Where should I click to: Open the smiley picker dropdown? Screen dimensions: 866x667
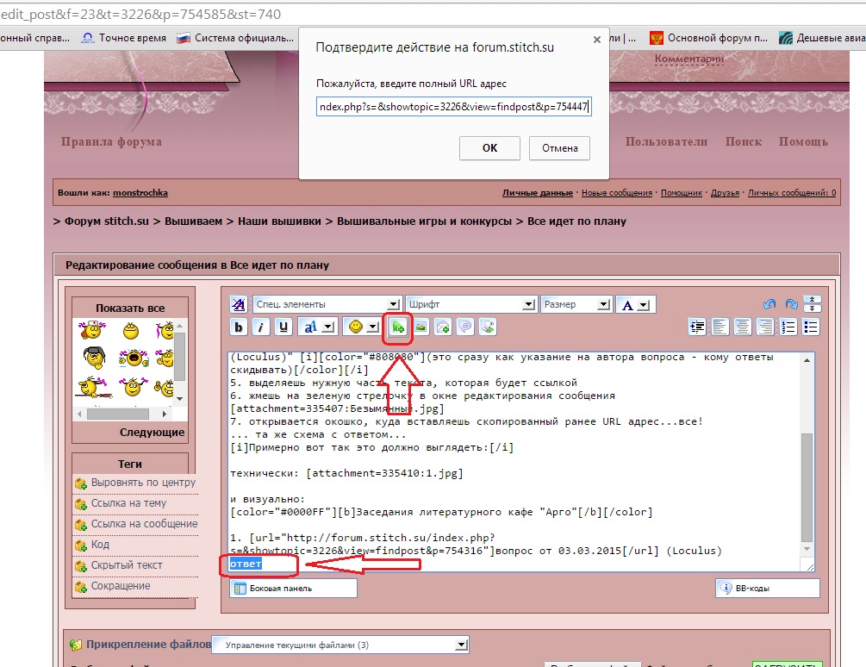361,327
